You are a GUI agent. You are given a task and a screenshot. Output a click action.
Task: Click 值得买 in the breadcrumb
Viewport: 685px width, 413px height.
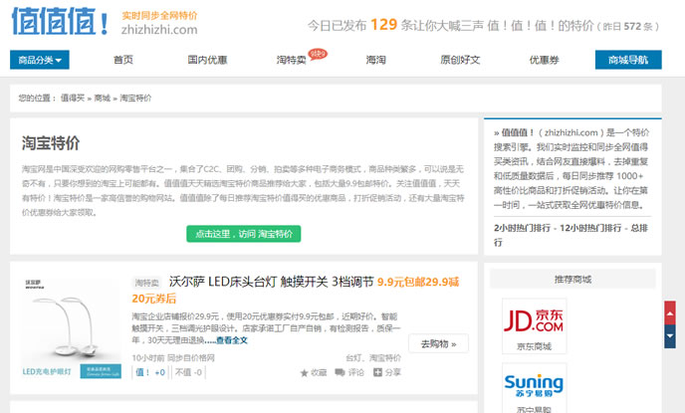(73, 98)
